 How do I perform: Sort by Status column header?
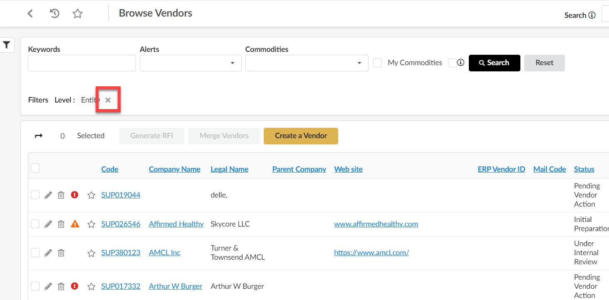coord(584,169)
